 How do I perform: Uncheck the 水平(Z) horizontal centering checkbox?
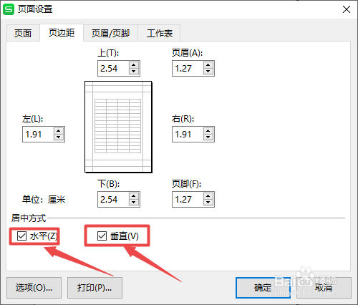21,236
